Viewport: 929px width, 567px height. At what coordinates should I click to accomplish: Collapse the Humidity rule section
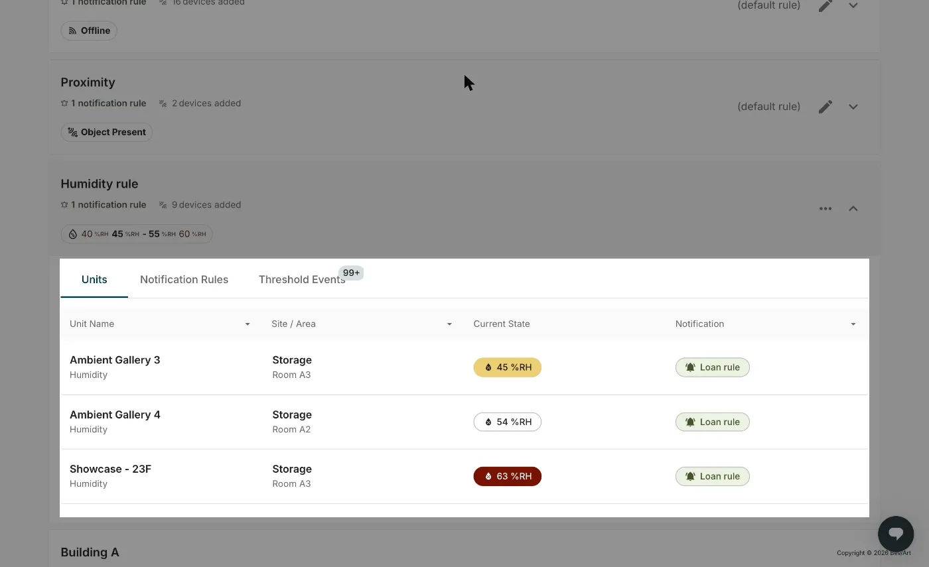click(853, 208)
